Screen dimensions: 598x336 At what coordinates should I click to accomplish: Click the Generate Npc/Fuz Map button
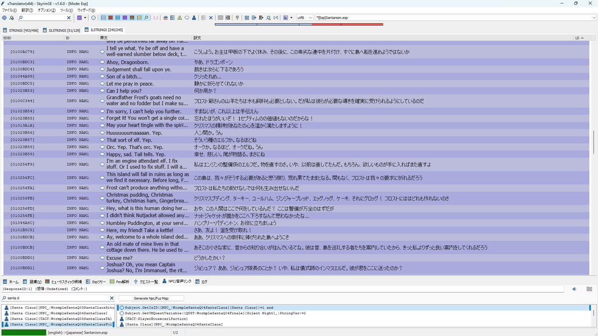151,298
